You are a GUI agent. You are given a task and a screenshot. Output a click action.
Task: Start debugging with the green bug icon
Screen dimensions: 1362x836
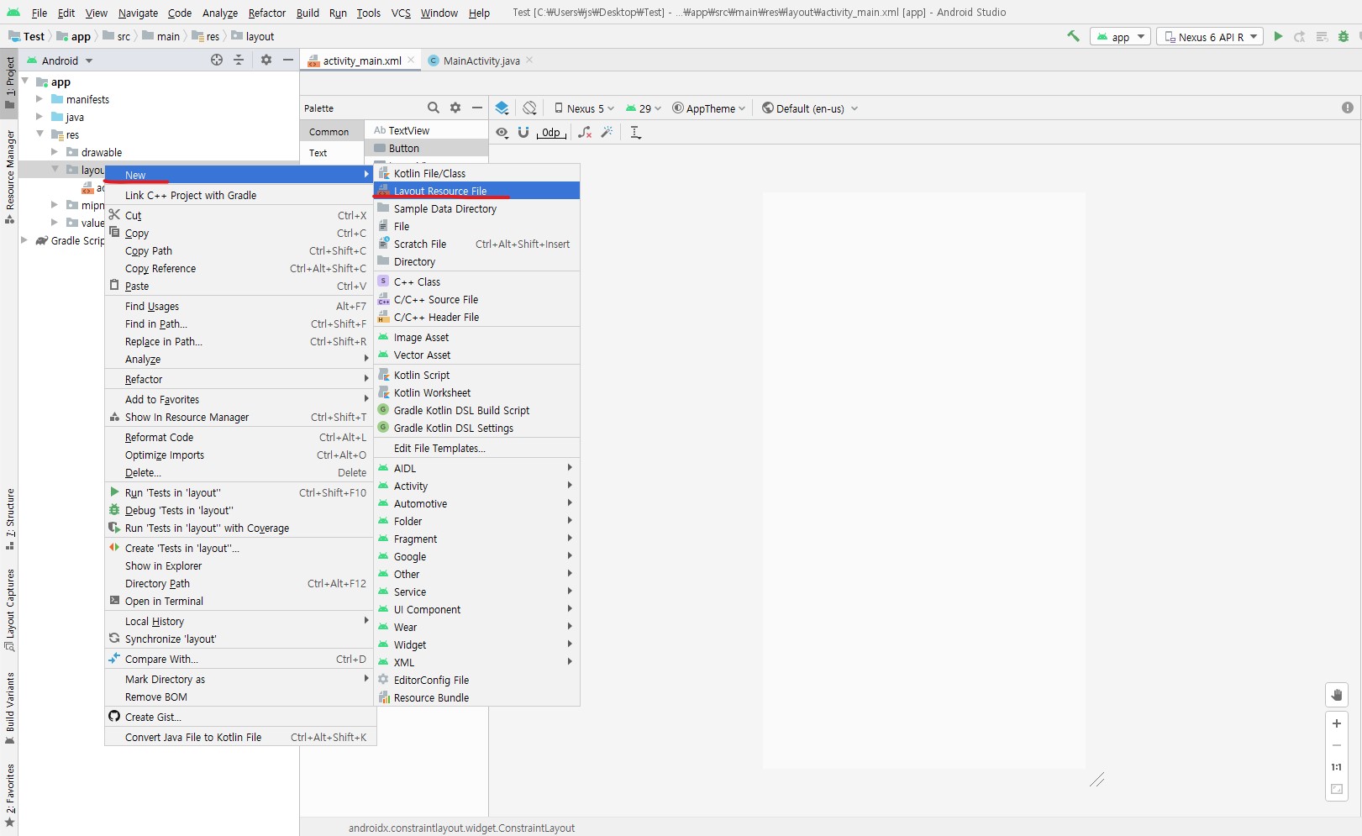(x=1344, y=36)
